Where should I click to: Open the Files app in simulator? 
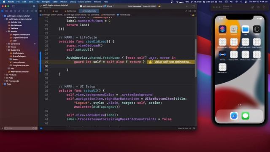click(x=246, y=29)
